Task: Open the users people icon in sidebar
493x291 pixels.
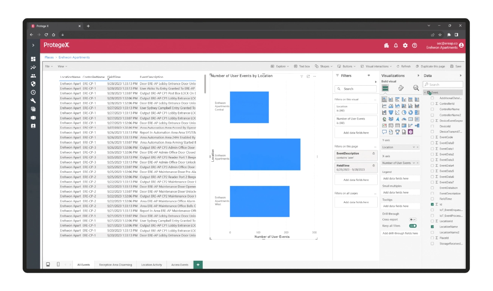Action: pos(33,76)
